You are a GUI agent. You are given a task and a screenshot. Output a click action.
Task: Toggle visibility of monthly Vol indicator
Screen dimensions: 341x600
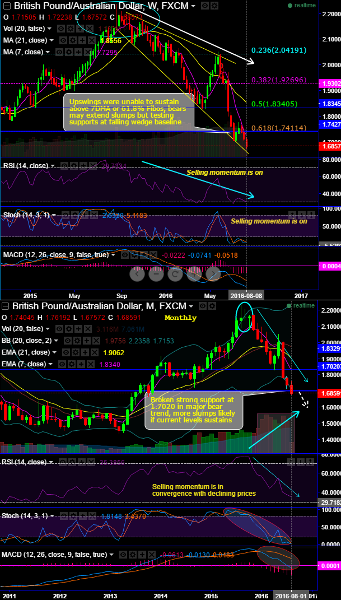tap(59, 329)
